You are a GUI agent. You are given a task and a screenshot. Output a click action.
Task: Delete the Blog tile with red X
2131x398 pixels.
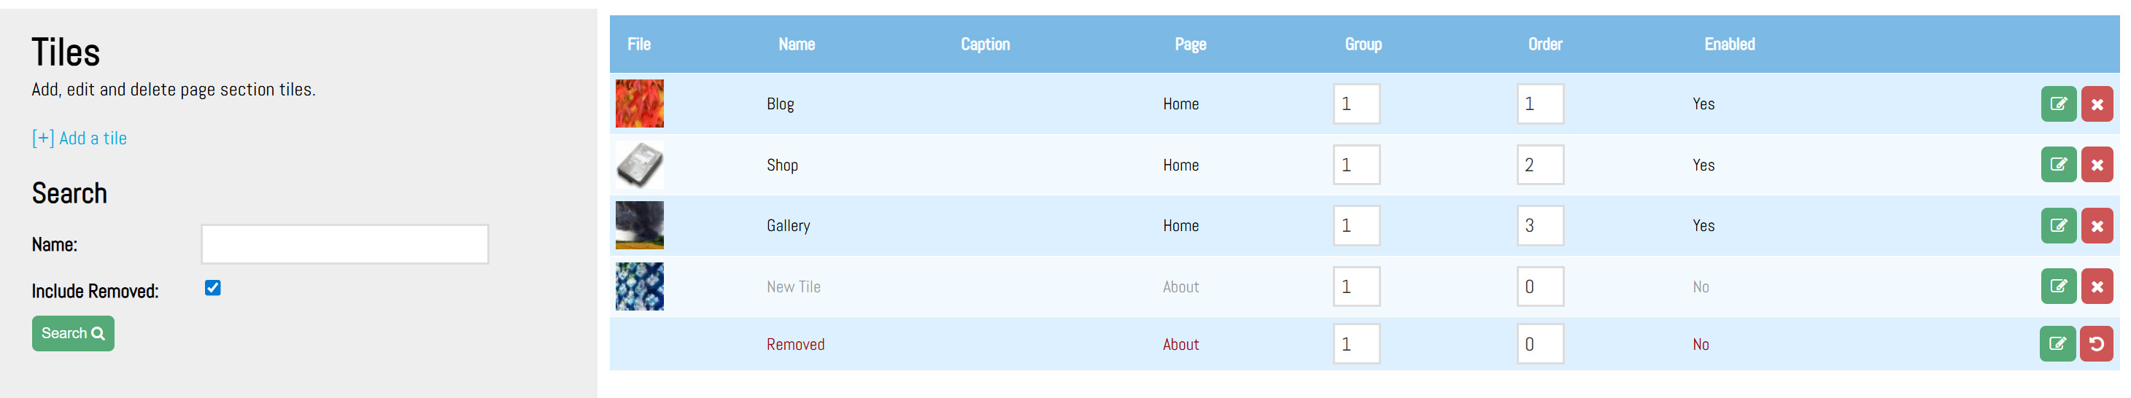tap(2096, 104)
